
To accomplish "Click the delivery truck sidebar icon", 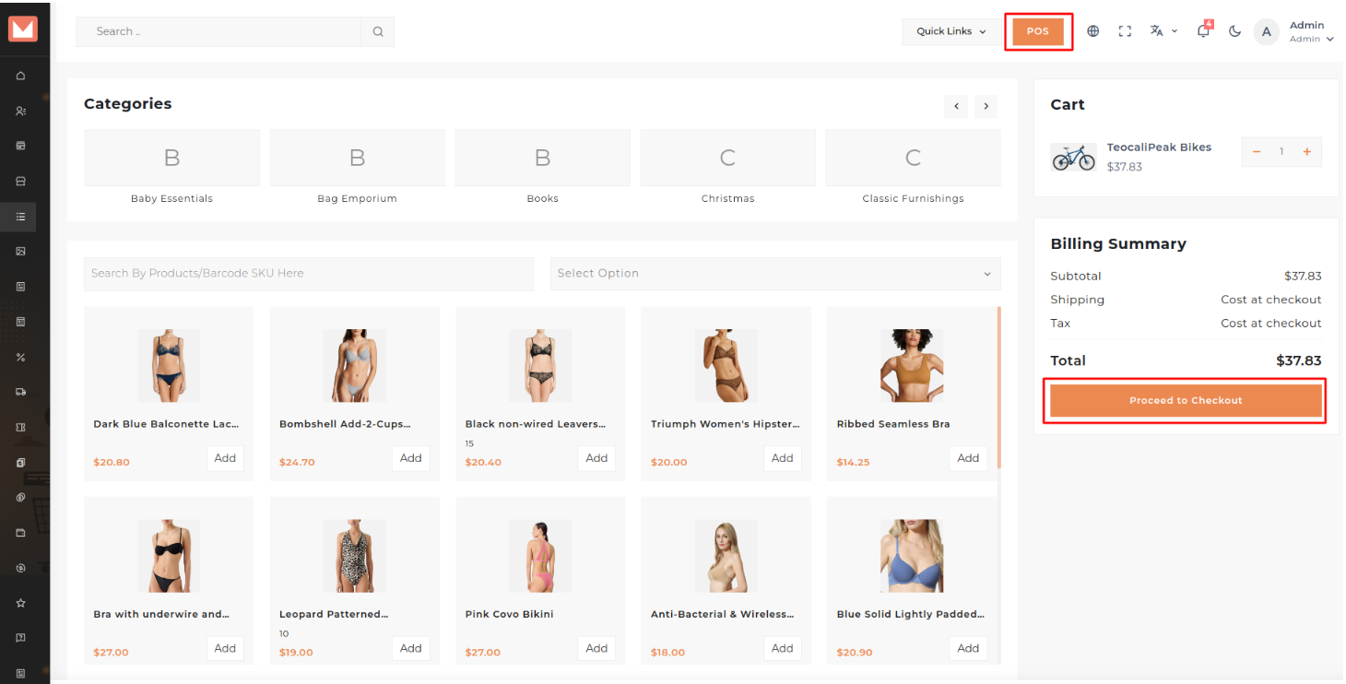I will (20, 392).
